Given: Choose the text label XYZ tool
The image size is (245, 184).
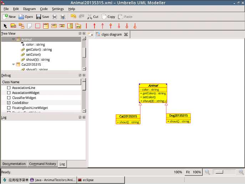Looking at the screenshot, I should 13,26.
